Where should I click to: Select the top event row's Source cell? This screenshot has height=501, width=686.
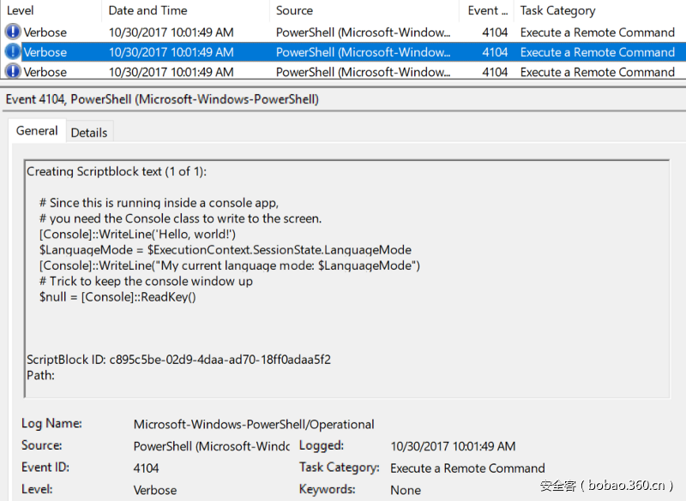(x=362, y=32)
